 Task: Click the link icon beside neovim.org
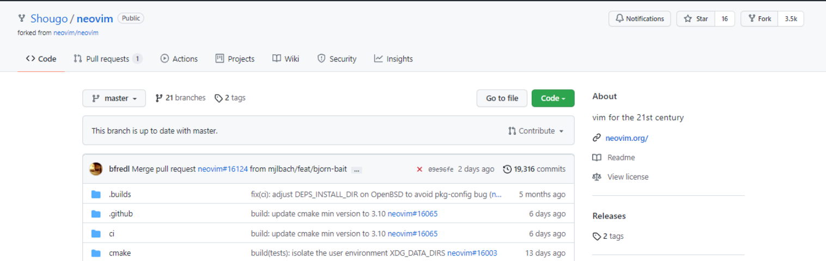(x=597, y=138)
